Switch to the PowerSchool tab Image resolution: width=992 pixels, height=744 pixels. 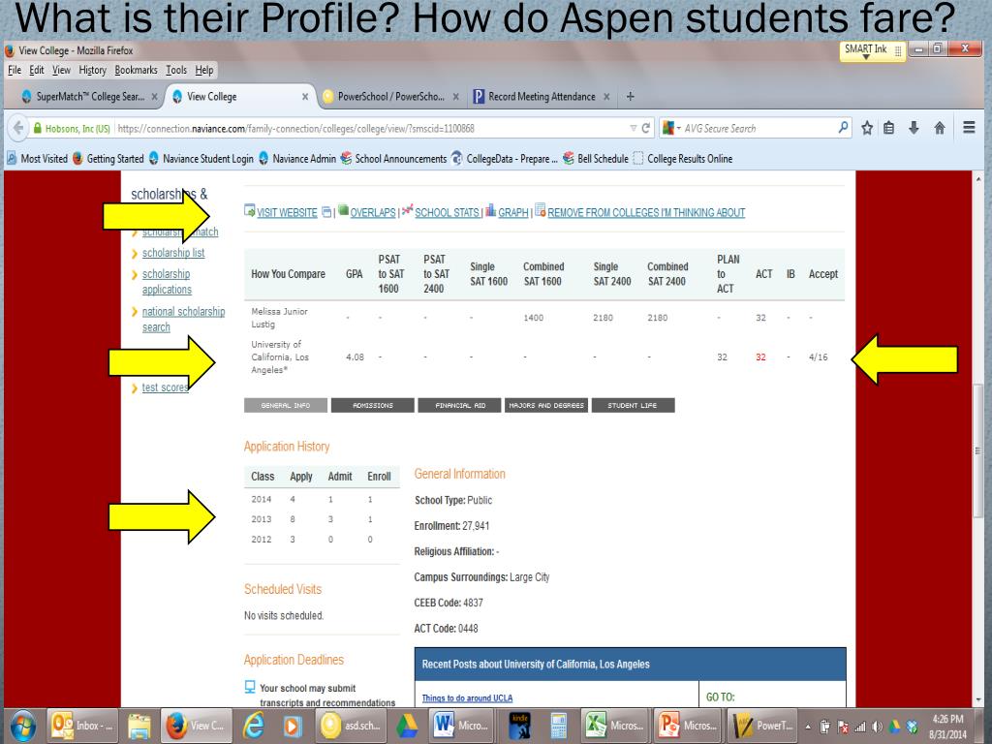pyautogui.click(x=390, y=96)
